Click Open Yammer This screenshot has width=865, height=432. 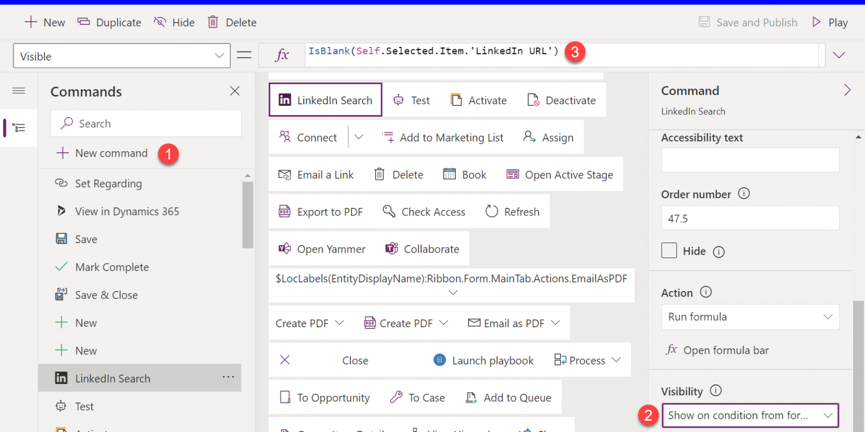click(322, 249)
